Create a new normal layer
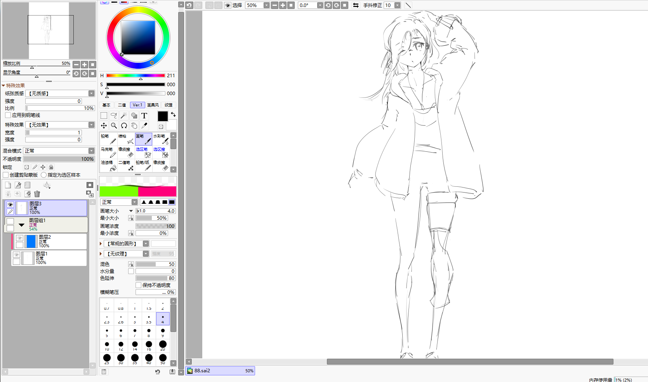 (8, 185)
